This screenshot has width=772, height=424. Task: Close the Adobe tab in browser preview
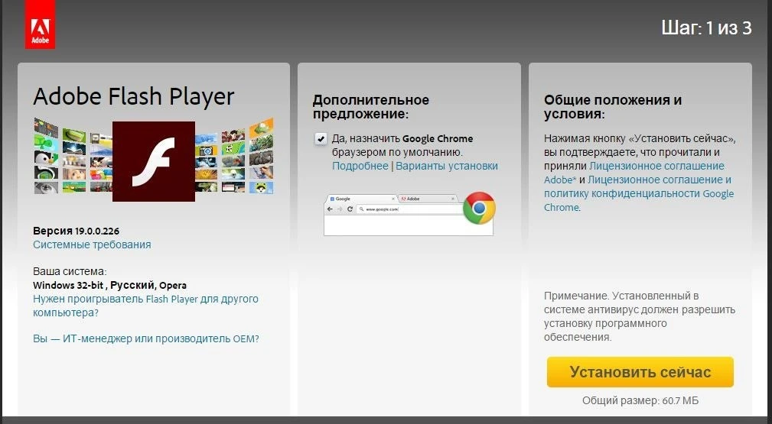tap(452, 199)
